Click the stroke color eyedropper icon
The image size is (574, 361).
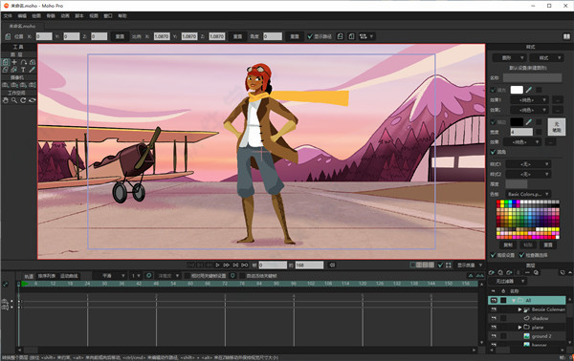pyautogui.click(x=529, y=121)
